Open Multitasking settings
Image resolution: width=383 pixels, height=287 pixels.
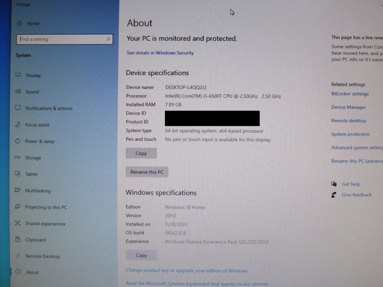point(38,191)
